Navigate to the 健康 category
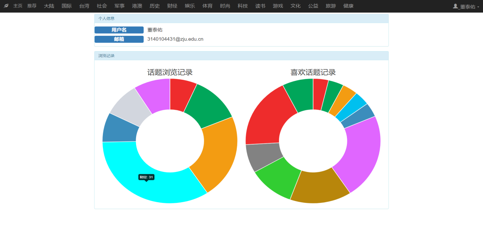Screen dimensions: 483x251 point(348,6)
